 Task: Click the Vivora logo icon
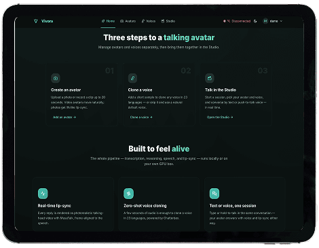[x=35, y=21]
